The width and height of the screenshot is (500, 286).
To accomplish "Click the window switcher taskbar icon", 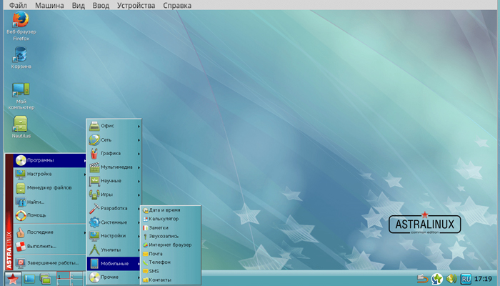I will click(45, 279).
